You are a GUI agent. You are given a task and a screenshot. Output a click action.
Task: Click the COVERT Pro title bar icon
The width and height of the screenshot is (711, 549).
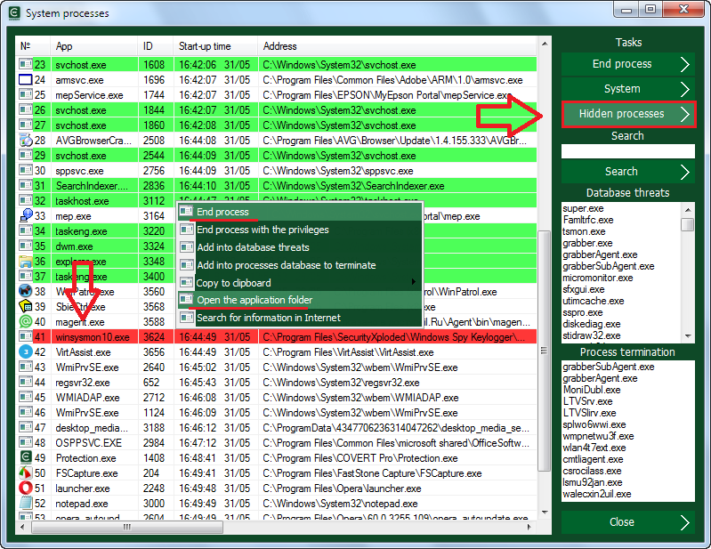coord(14,13)
